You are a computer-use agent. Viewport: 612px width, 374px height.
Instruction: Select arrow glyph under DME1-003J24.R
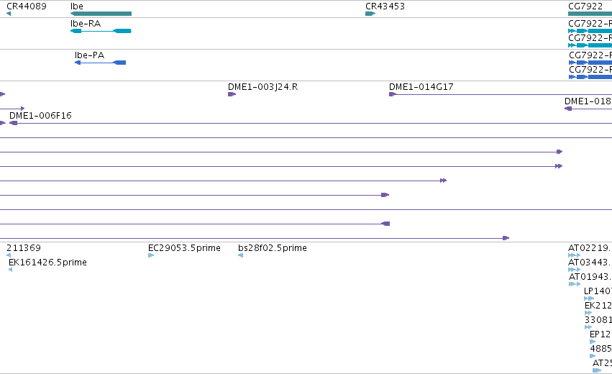[232, 94]
